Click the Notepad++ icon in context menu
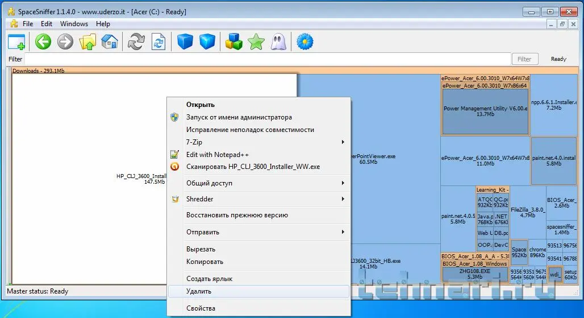Screen dimensions: 584x318 click(x=174, y=154)
